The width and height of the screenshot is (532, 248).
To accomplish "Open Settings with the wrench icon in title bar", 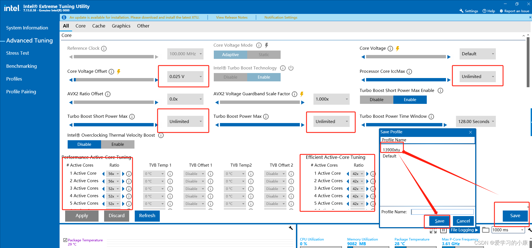I will pos(462,11).
